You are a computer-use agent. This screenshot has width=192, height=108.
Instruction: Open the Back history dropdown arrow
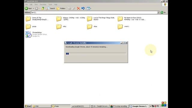point(33,8)
